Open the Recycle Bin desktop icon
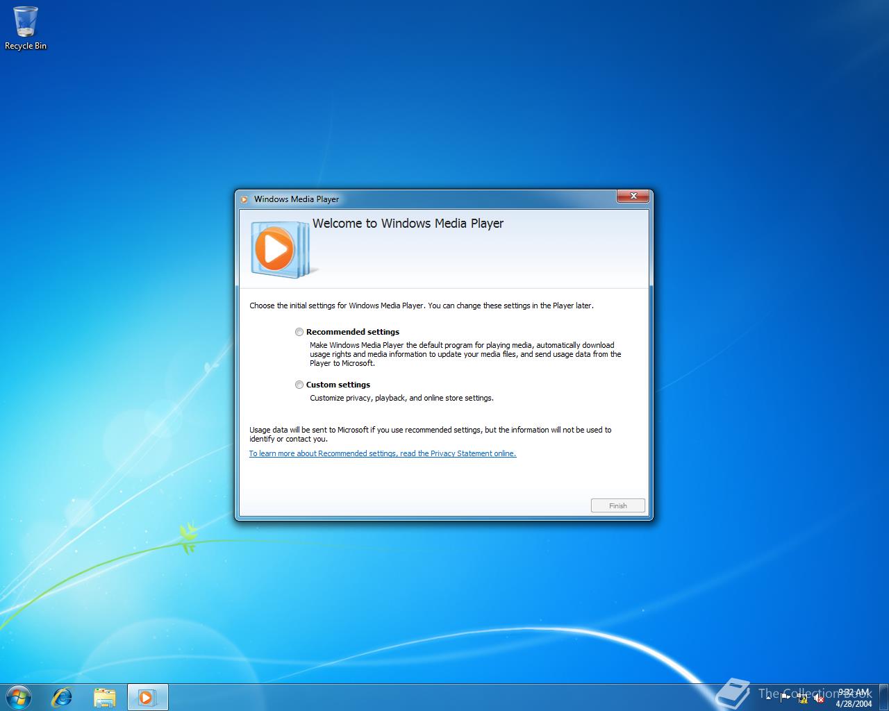Screen dimensions: 889x711 point(26,28)
